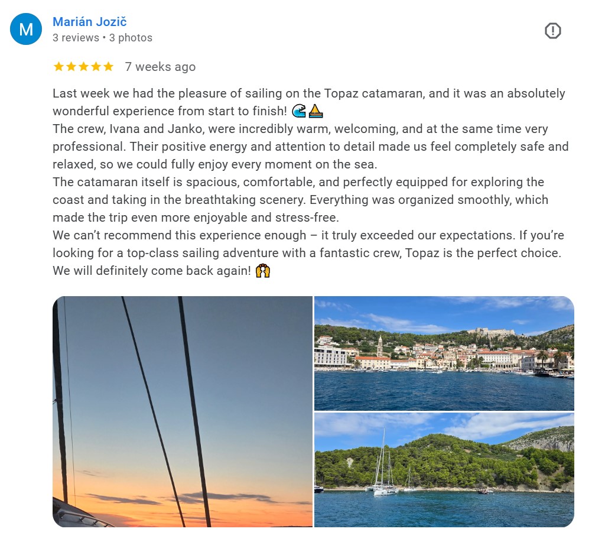Click the hilltop fortress in the harbor photo

(x=491, y=332)
